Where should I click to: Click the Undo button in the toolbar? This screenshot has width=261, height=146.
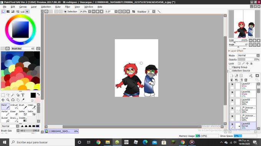46,11
